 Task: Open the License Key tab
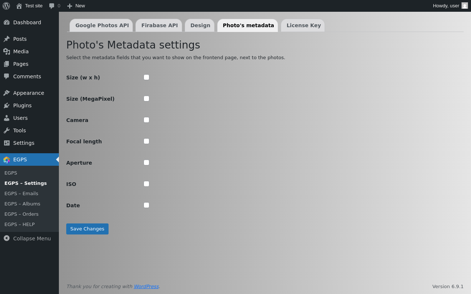point(304,25)
